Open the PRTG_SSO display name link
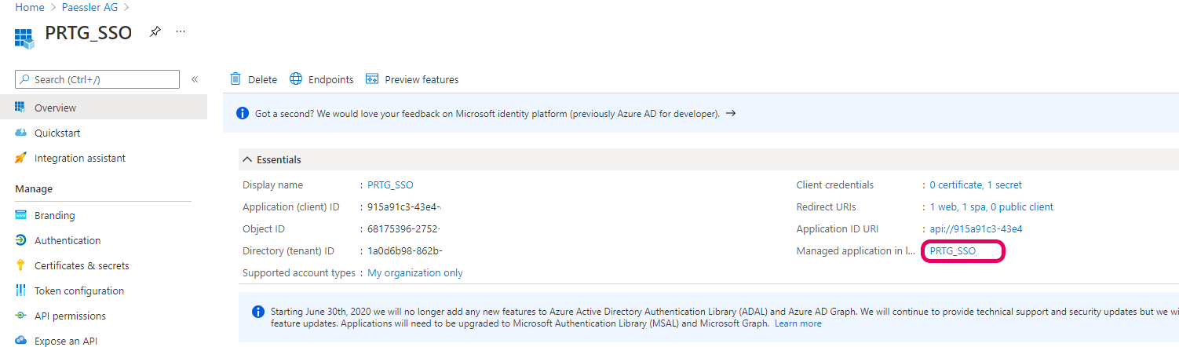 (390, 184)
